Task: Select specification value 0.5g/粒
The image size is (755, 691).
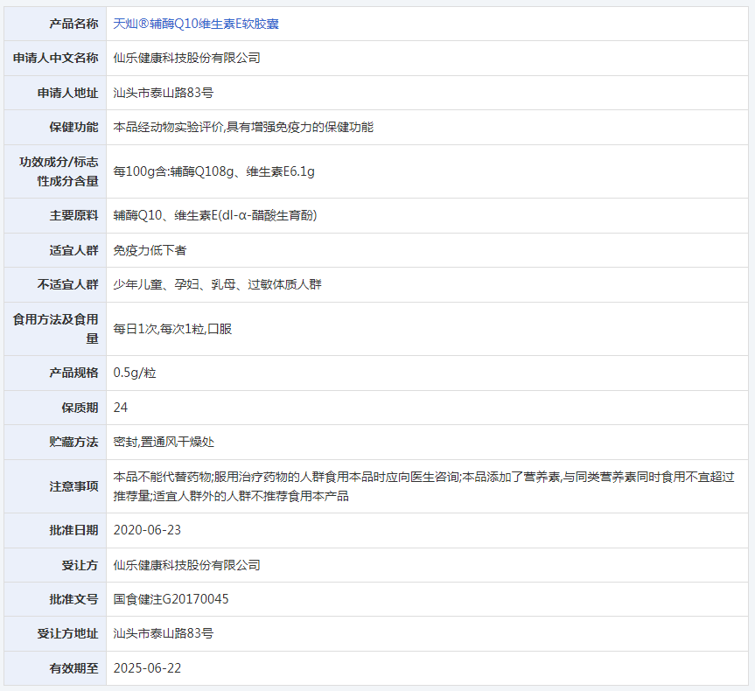Action: pyautogui.click(x=135, y=373)
